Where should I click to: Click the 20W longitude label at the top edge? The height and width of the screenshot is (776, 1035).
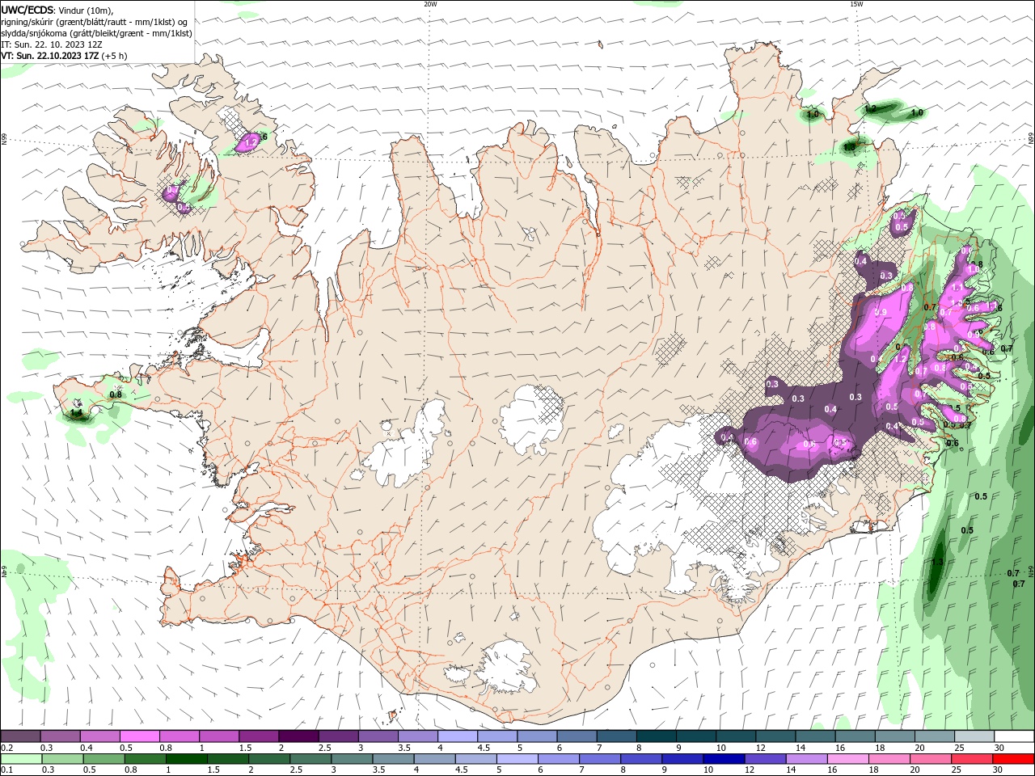tap(430, 4)
